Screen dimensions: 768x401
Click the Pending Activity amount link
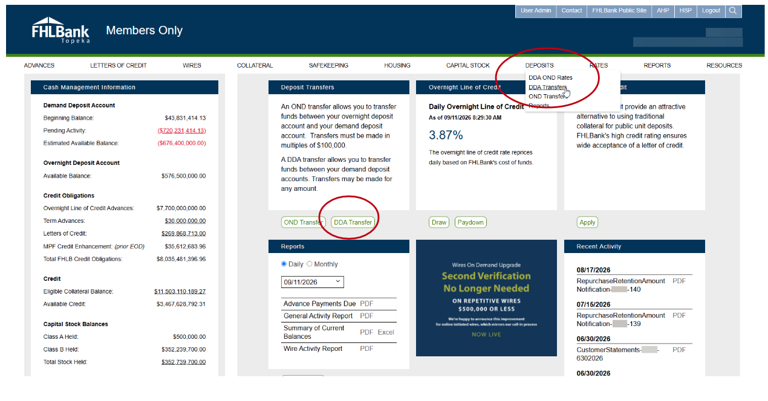click(181, 130)
